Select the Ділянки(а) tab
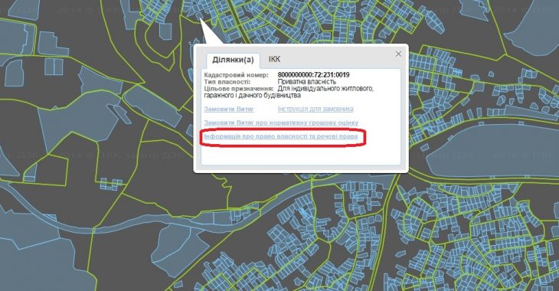Screen dimensions: 559x291 [233, 60]
